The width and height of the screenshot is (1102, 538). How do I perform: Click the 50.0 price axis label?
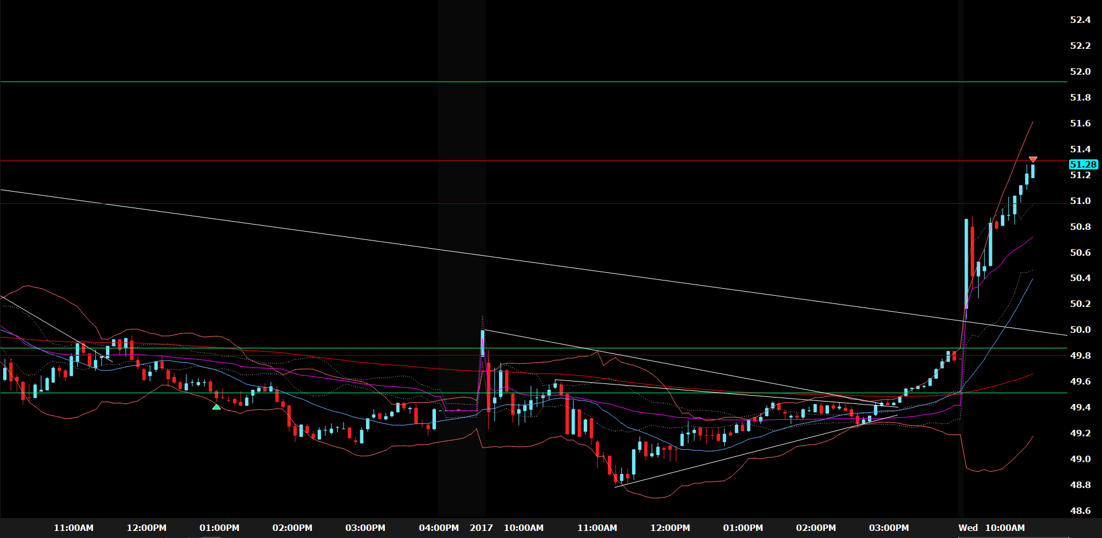pos(1080,330)
